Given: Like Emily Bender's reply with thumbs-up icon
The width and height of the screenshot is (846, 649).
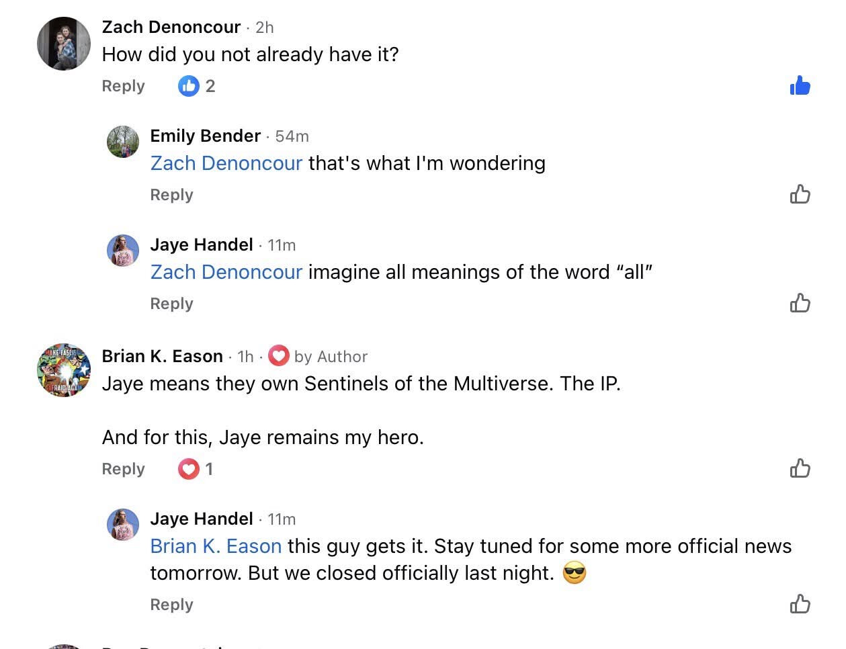Looking at the screenshot, I should pyautogui.click(x=800, y=194).
